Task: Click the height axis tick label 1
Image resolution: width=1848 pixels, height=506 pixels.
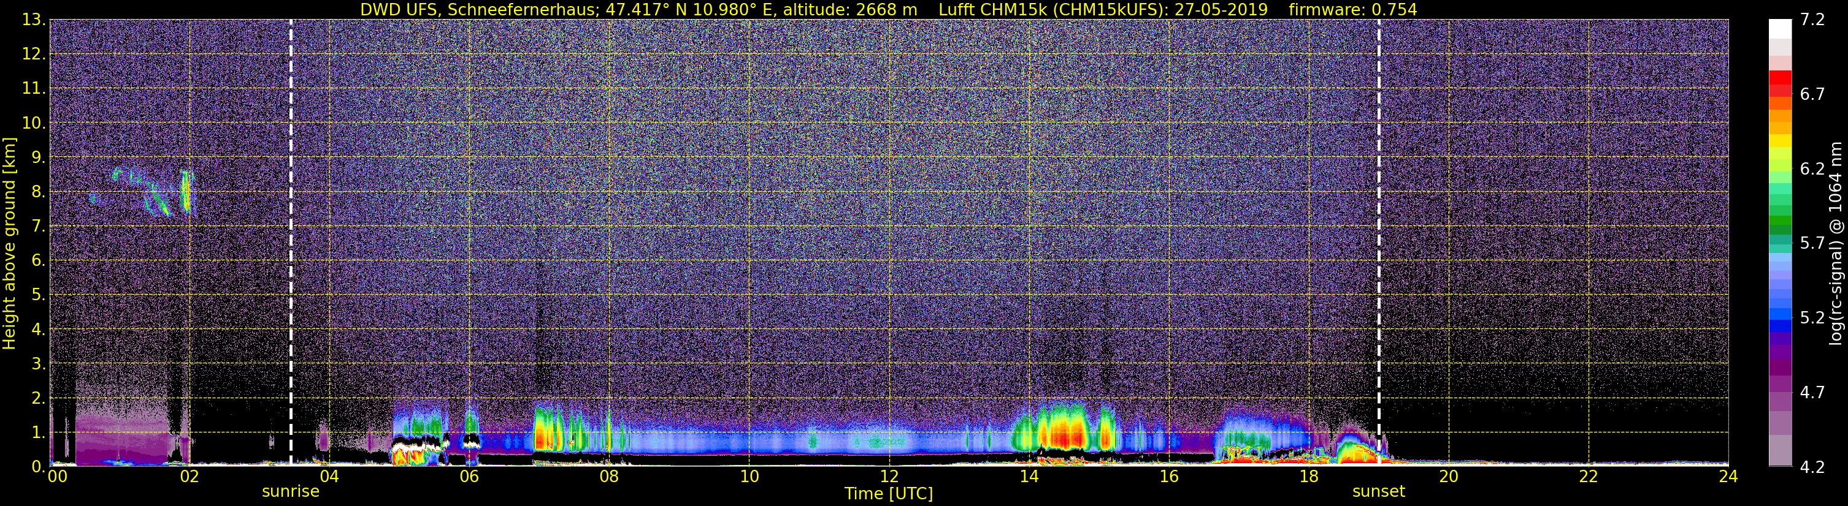Action: 38,432
